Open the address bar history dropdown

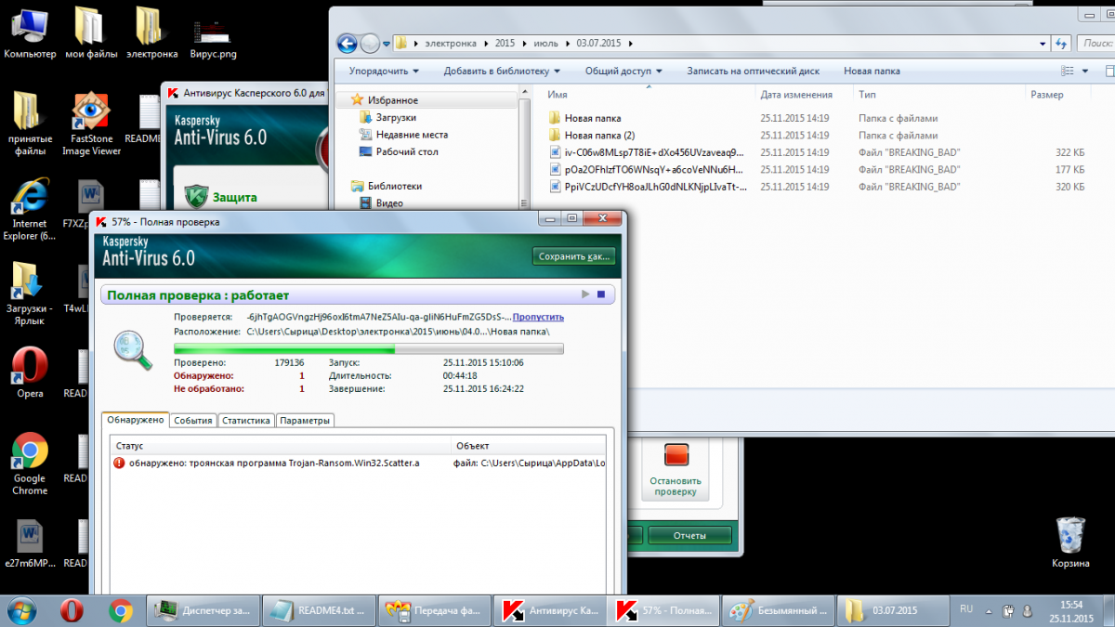[x=1043, y=43]
